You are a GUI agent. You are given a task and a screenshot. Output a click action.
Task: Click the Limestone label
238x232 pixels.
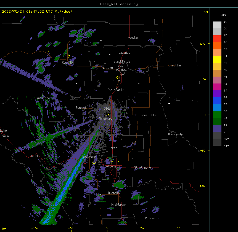(x=42, y=98)
